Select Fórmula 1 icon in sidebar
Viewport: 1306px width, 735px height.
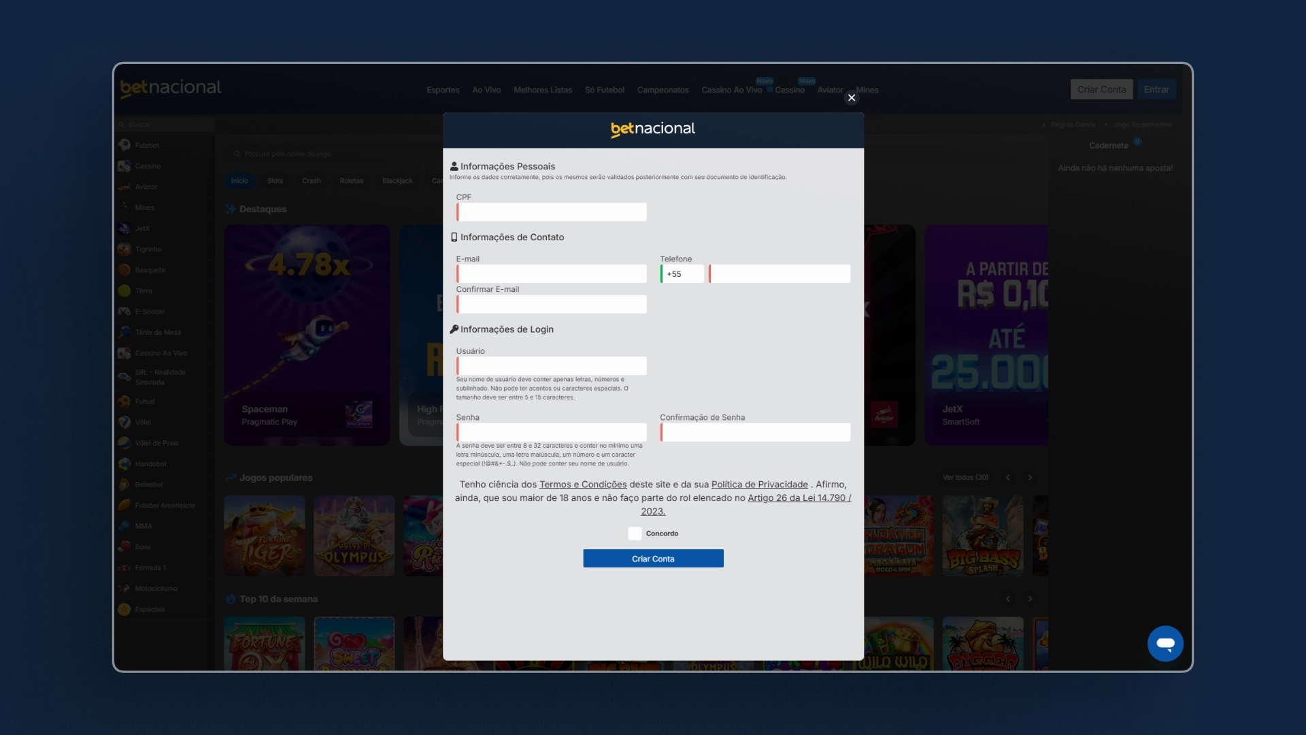124,568
